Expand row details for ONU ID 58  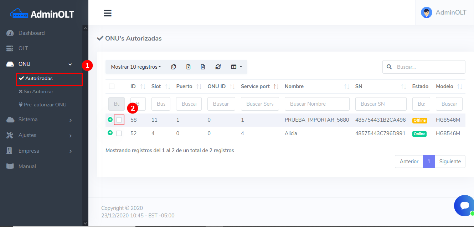click(110, 120)
